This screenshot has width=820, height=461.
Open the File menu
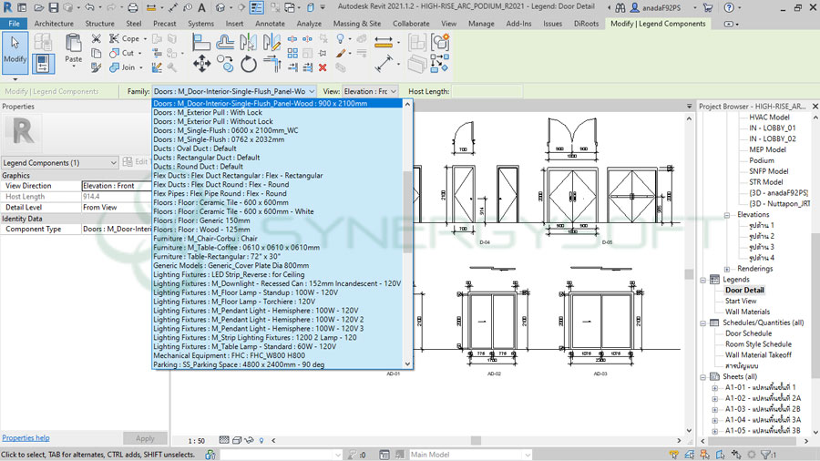pyautogui.click(x=14, y=24)
